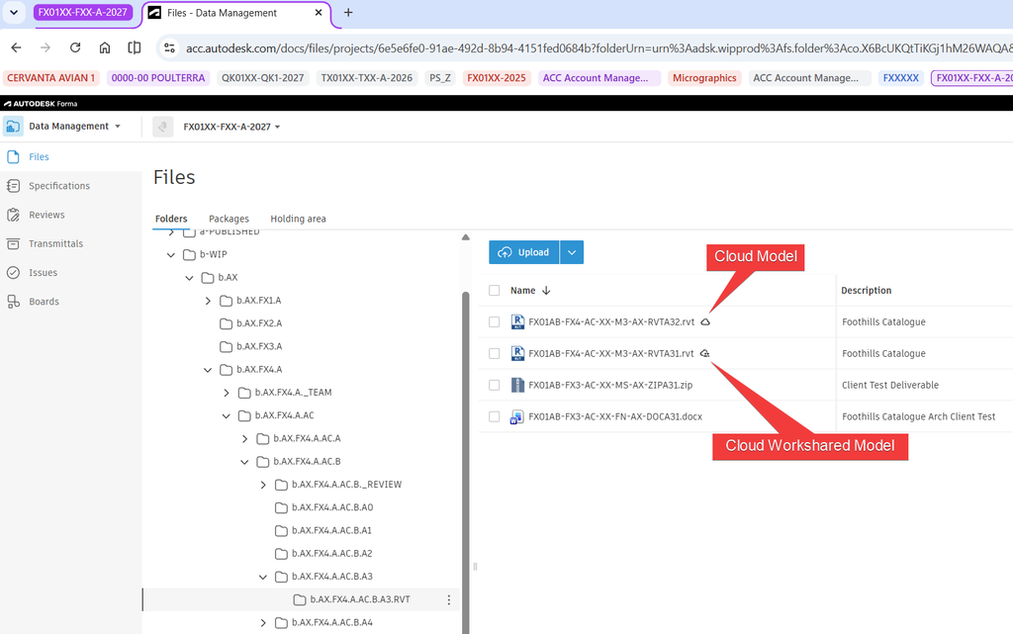Switch to the Folders tab
Screen dimensions: 1013x634
coord(171,219)
